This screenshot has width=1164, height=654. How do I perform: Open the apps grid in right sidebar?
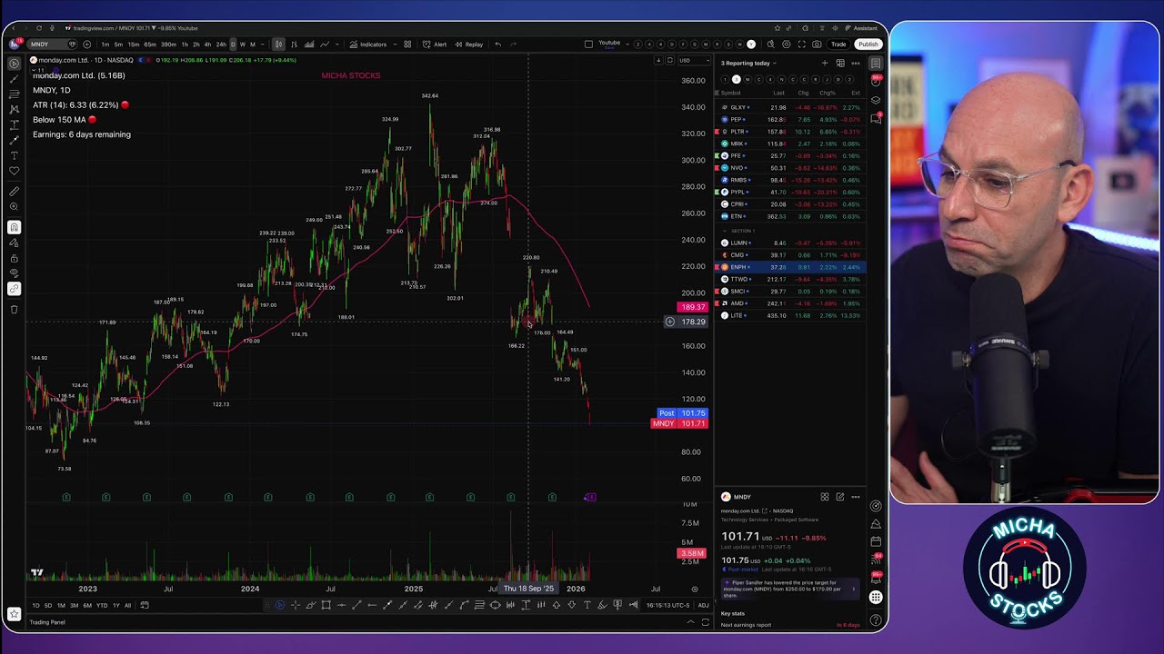(876, 597)
